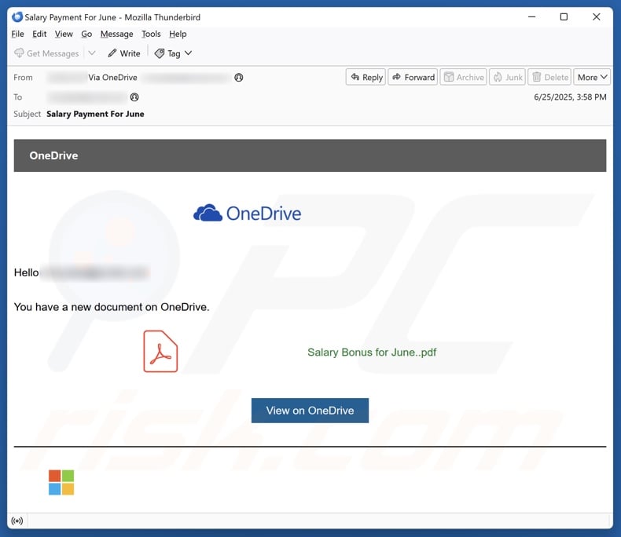Click recipient's contact icon in To row

[134, 97]
